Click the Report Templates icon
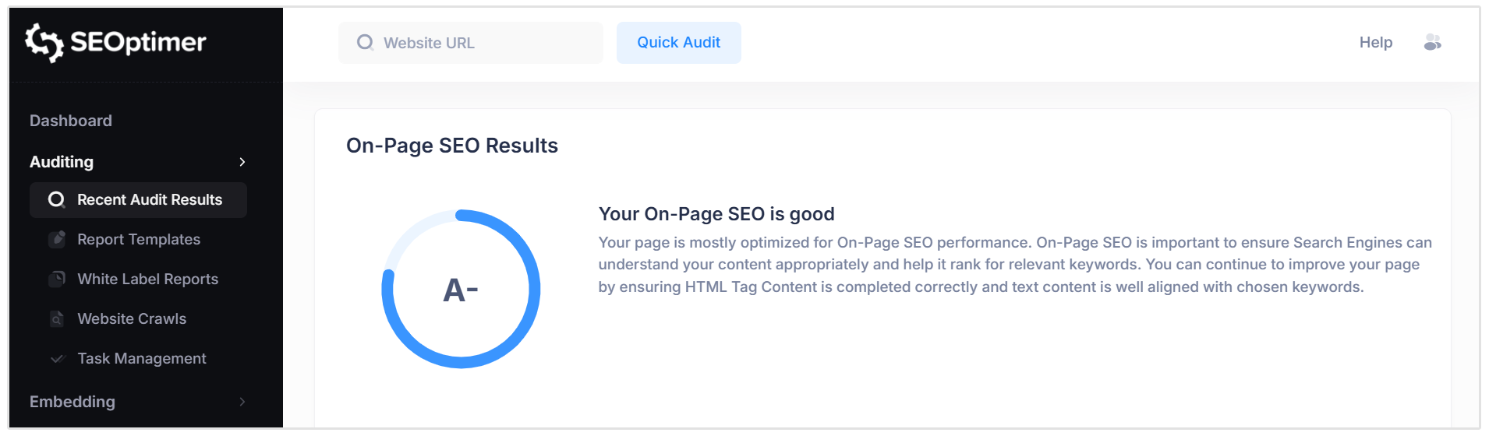The image size is (1489, 436). pyautogui.click(x=57, y=240)
